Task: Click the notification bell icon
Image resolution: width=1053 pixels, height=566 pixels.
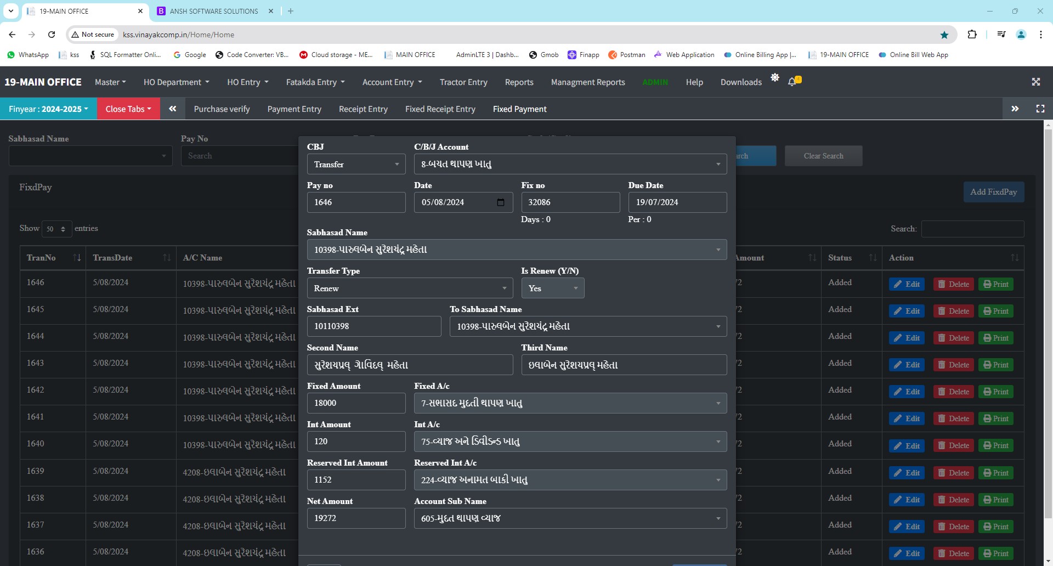Action: (x=792, y=82)
